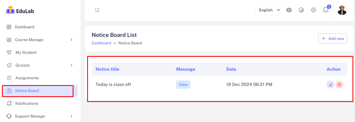This screenshot has width=355, height=122.
Task: Delete the 'Today is class off' notice
Action: 339,85
